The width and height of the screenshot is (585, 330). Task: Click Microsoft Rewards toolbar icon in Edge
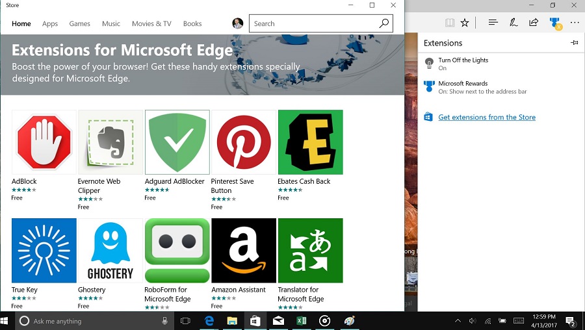[x=555, y=23]
